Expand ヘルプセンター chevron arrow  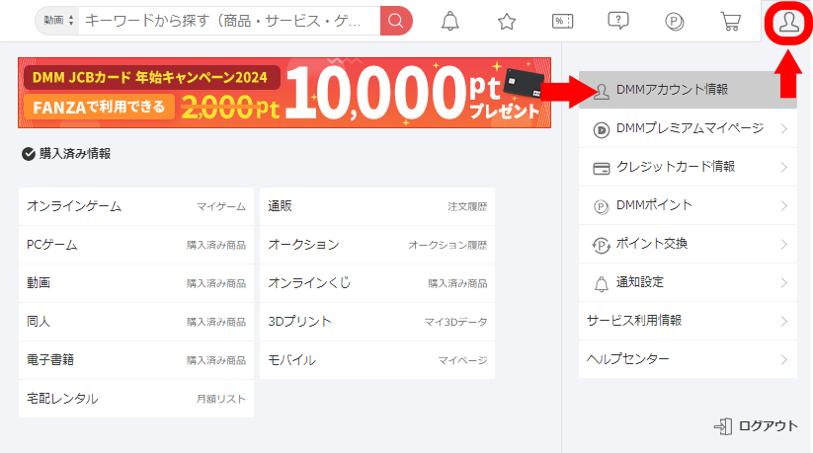pyautogui.click(x=784, y=359)
